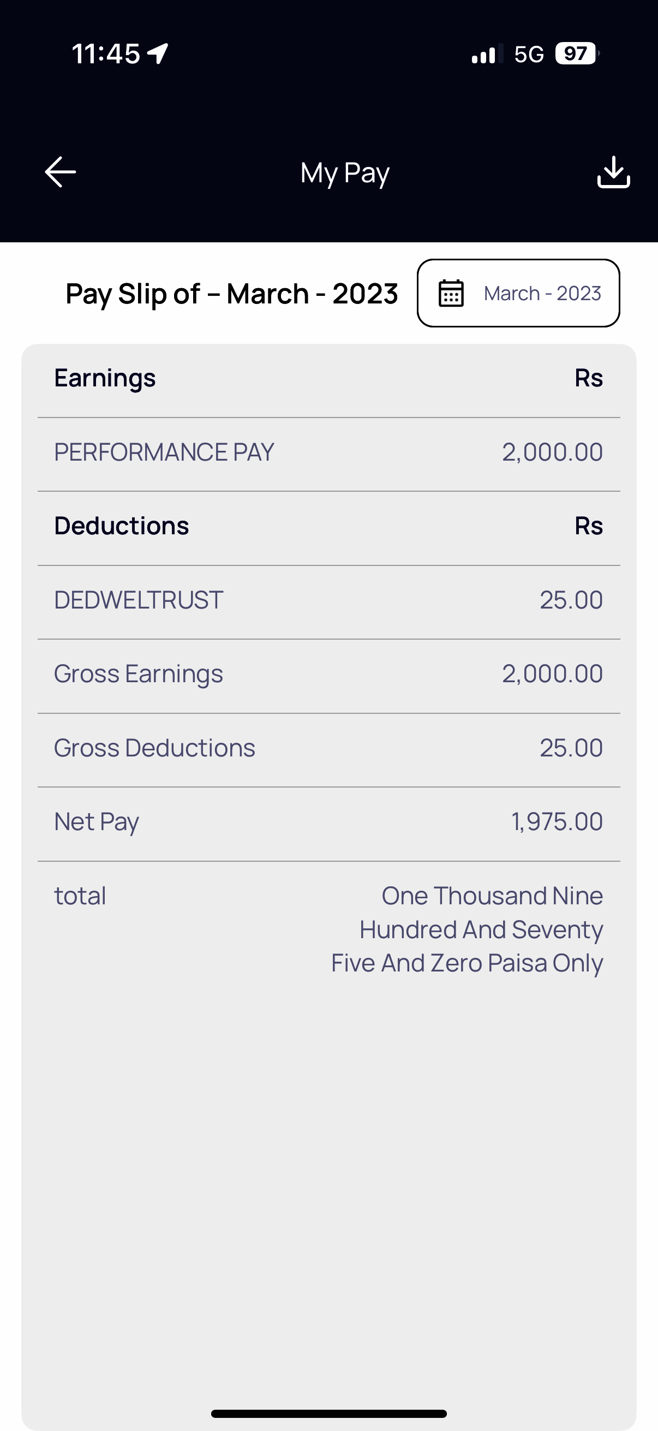The image size is (658, 1431).
Task: Download the pay slip
Action: 613,172
